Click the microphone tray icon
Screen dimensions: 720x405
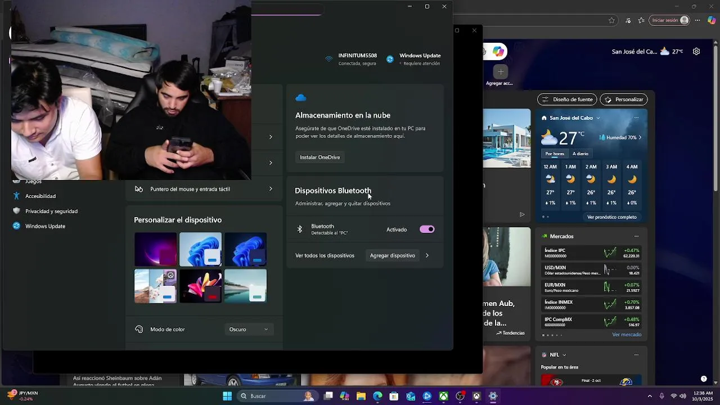click(x=661, y=396)
